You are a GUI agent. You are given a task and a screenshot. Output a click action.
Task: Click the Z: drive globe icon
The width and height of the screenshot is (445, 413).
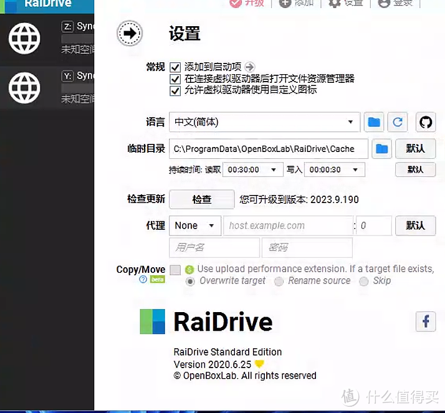tap(24, 39)
